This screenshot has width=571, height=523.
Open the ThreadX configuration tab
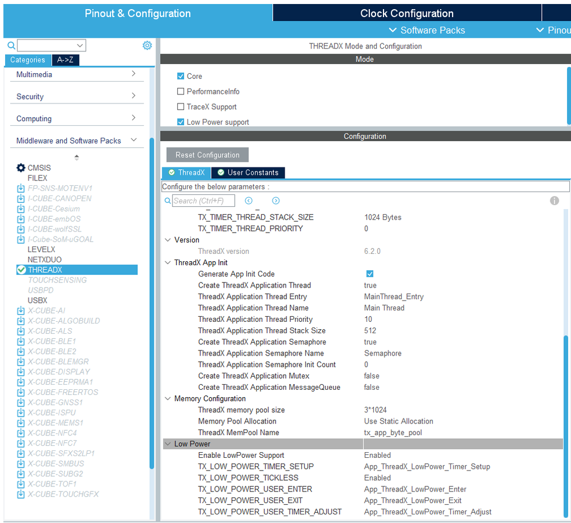[x=186, y=173]
